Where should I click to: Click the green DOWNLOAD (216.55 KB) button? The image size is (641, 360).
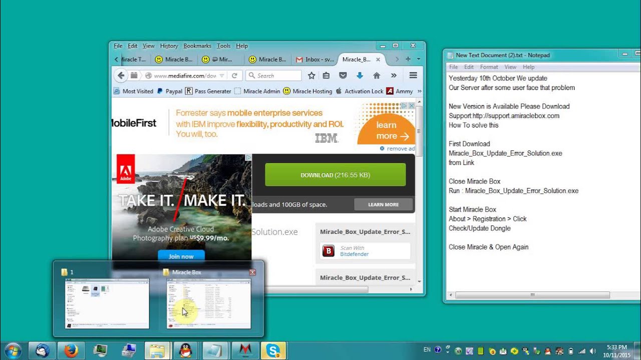[x=335, y=175]
